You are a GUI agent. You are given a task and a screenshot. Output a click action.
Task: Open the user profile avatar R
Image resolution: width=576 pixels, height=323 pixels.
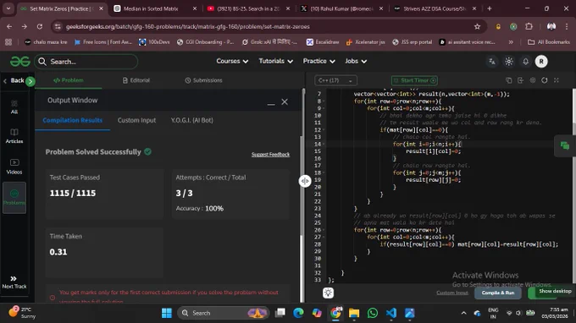coord(541,62)
